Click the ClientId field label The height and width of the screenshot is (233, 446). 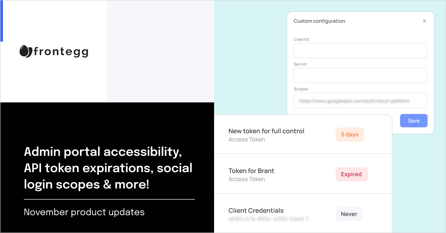[301, 39]
